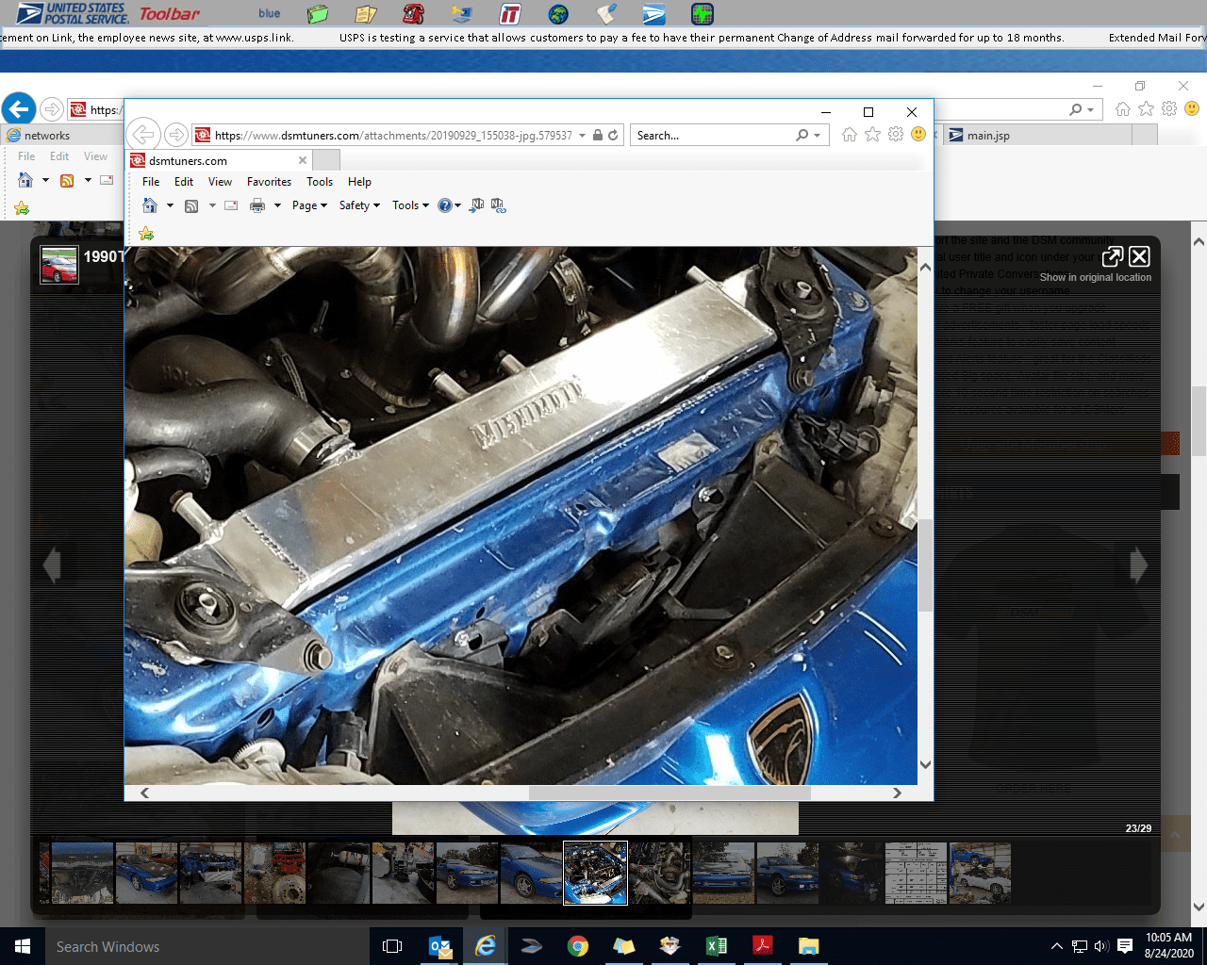Select the highlighted engine bay thumbnail
This screenshot has width=1207, height=965.
(595, 873)
